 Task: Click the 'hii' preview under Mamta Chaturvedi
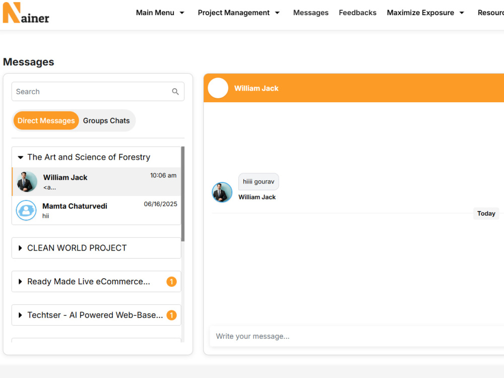coord(46,216)
